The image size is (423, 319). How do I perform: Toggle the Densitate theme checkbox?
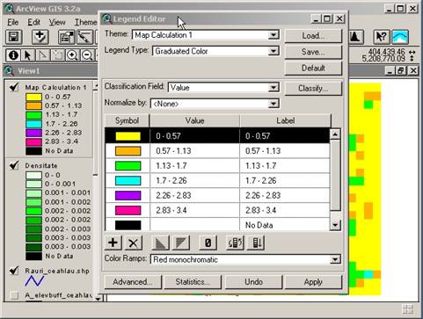[14, 165]
